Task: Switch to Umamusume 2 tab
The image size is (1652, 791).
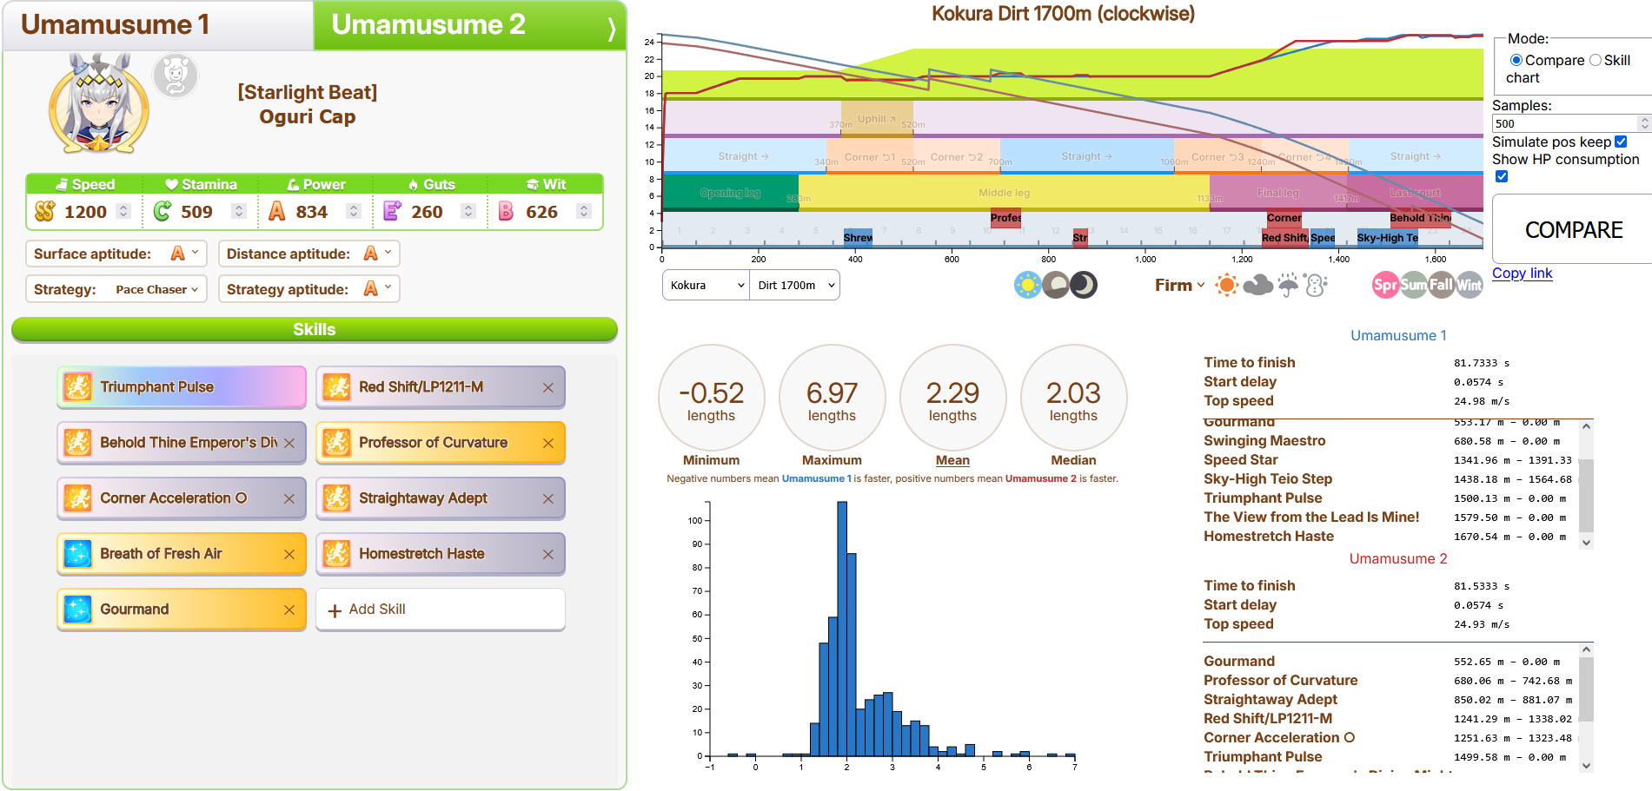Action: [x=469, y=25]
